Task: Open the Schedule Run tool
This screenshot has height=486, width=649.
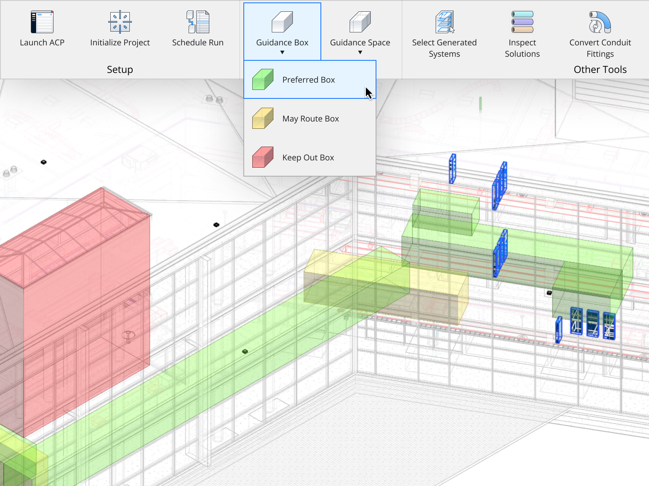Action: (198, 22)
